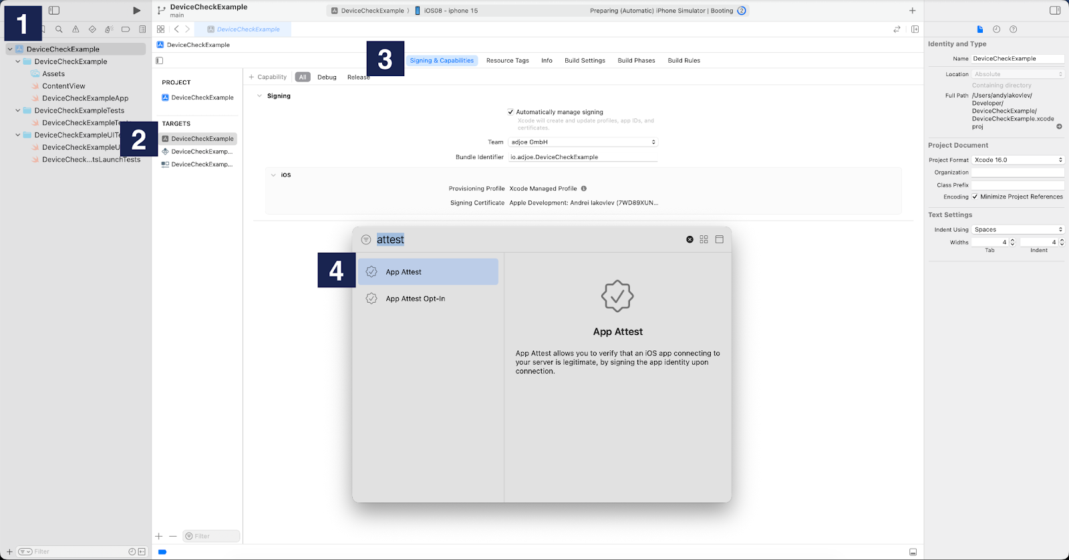This screenshot has width=1069, height=560.
Task: Go back in editor history
Action: pos(176,29)
